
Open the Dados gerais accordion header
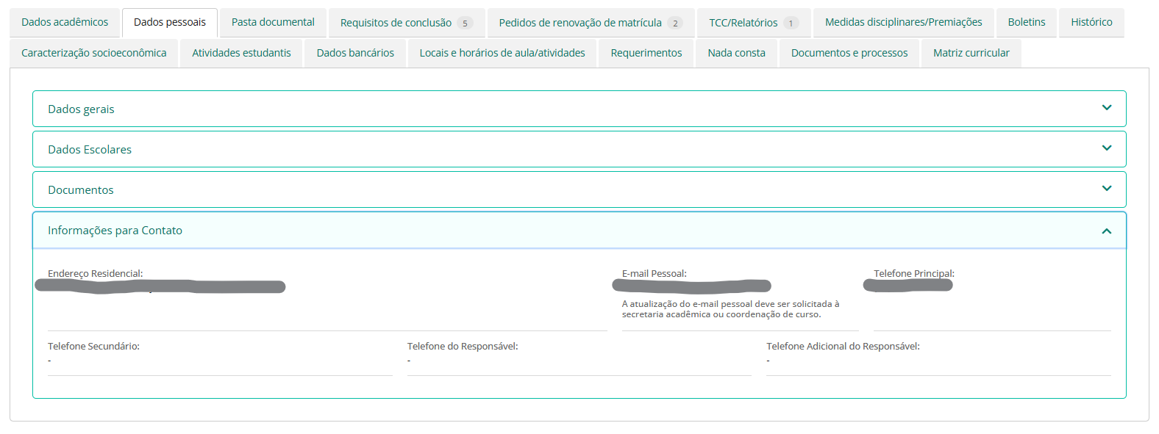click(x=81, y=109)
